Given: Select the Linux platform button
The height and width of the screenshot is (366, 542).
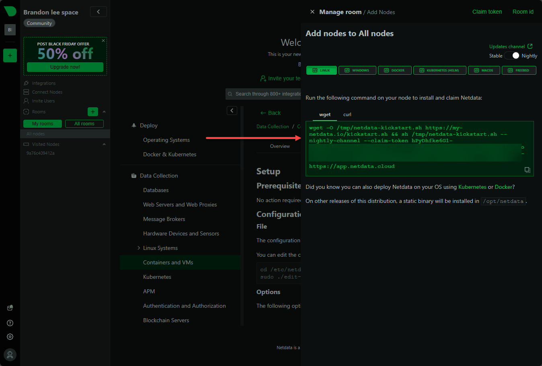Looking at the screenshot, I should pyautogui.click(x=321, y=70).
